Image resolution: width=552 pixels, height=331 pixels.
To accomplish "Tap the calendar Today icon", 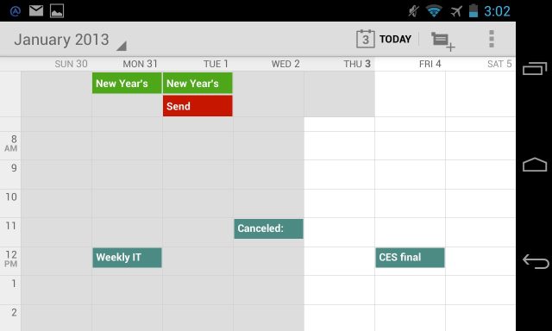I will pyautogui.click(x=366, y=39).
